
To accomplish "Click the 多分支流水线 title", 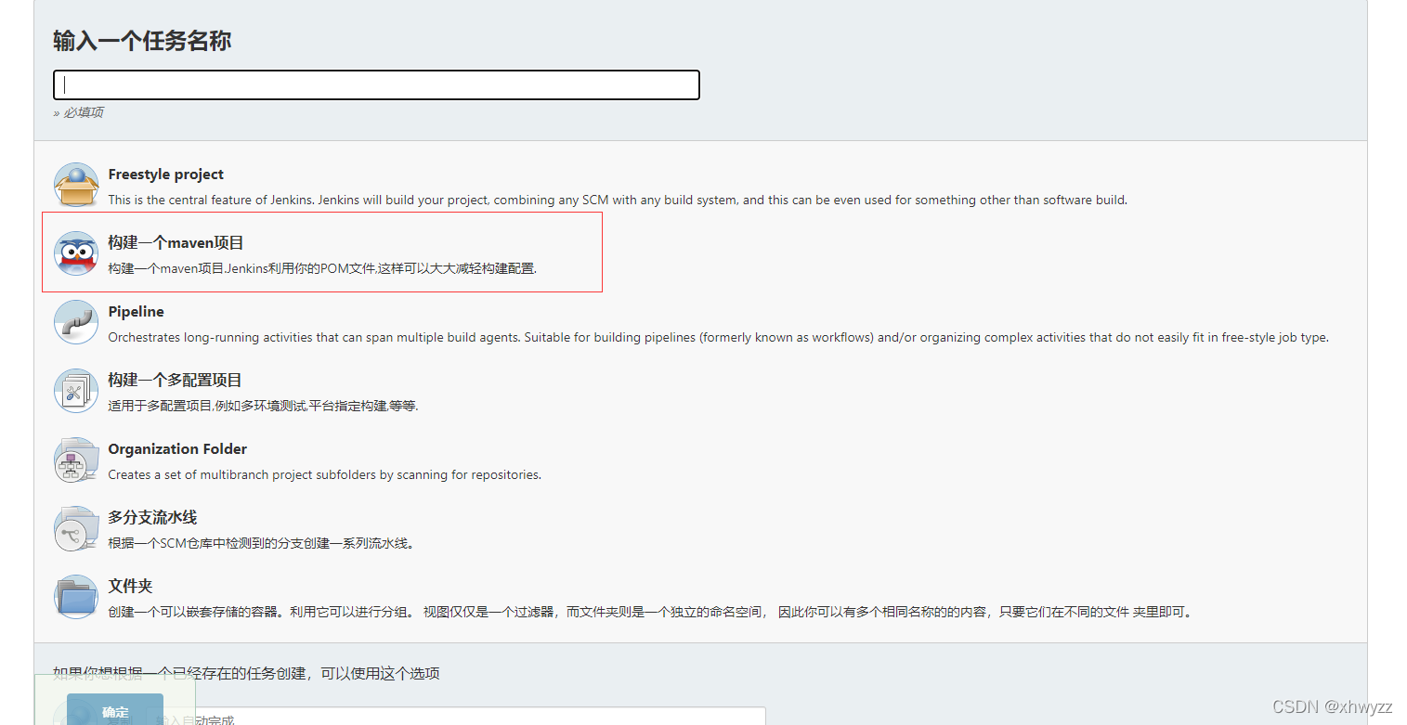I will click(x=152, y=518).
